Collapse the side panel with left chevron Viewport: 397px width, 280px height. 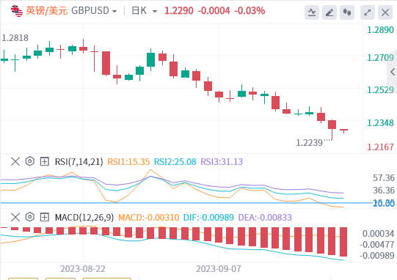pyautogui.click(x=393, y=72)
